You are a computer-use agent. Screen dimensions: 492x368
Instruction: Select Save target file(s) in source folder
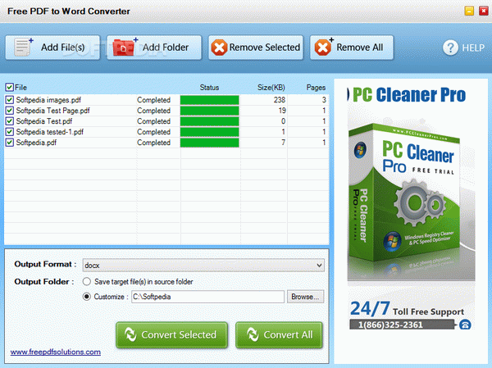coord(87,281)
